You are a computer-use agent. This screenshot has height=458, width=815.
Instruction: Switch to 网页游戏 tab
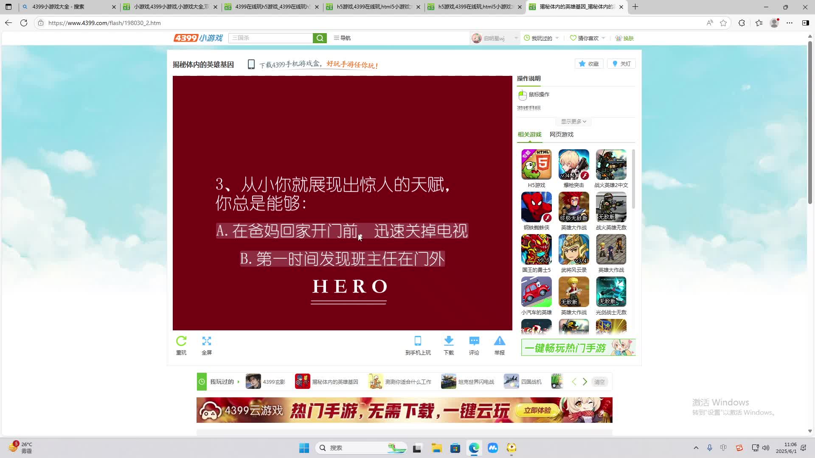pos(561,134)
